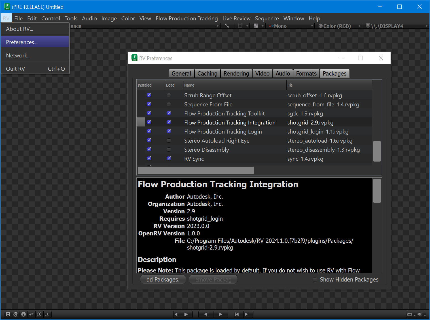430x320 pixels.
Task: Disable Load for Flow Production Tracking Integration
Action: coord(169,122)
